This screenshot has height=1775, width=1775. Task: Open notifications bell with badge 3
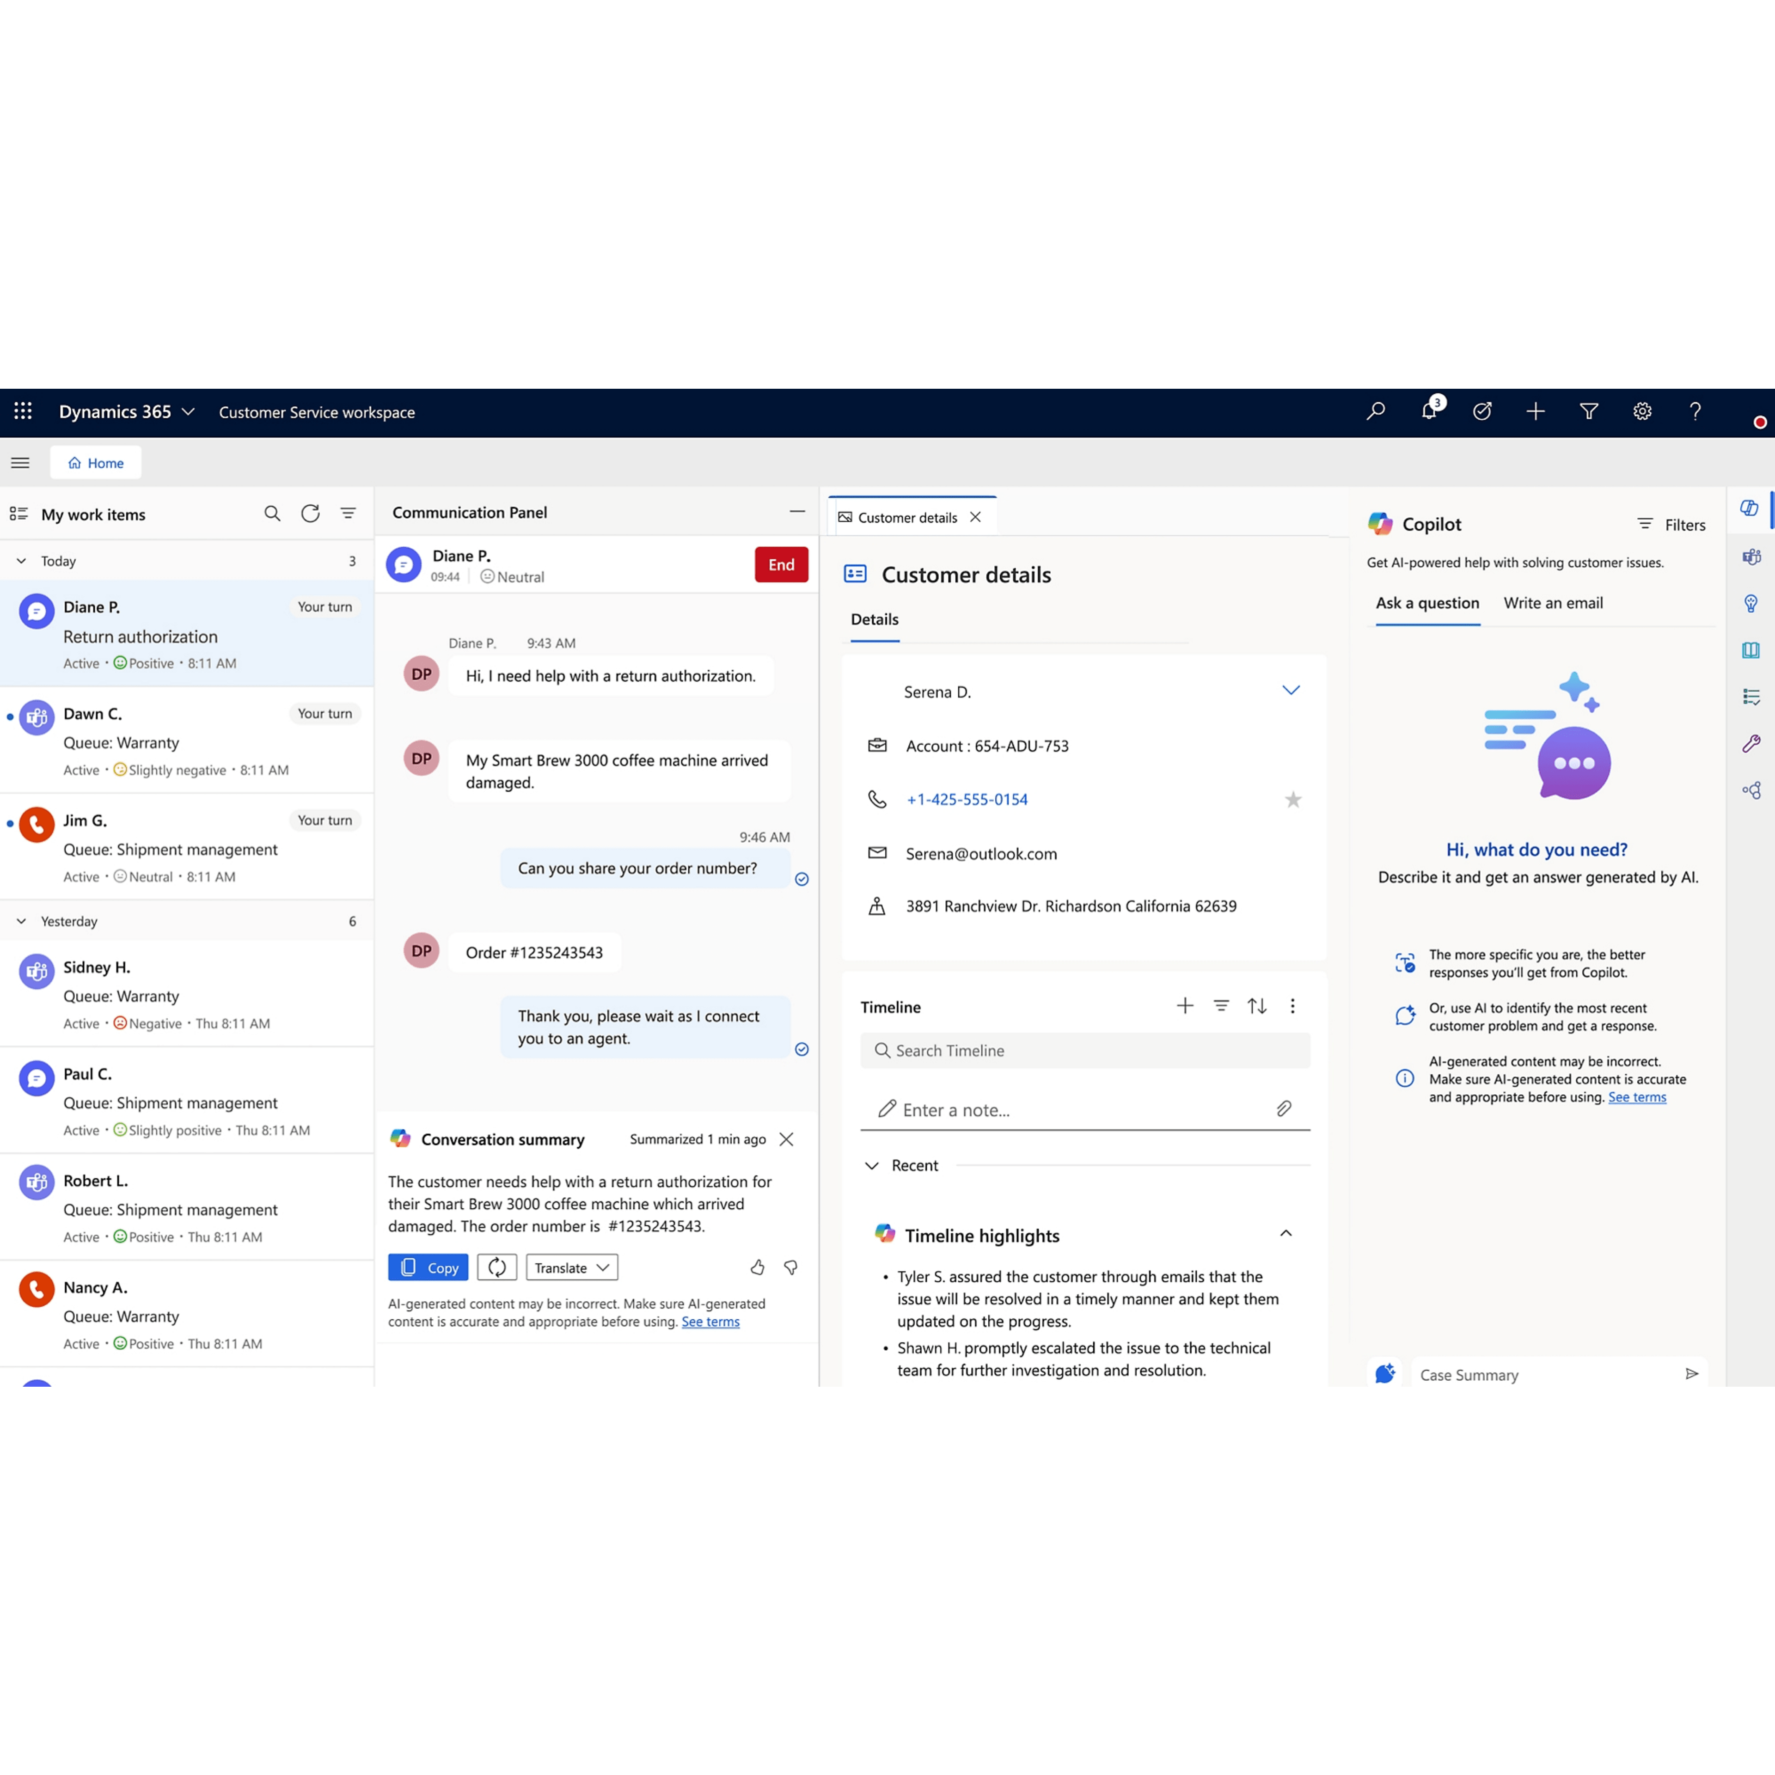[x=1430, y=410]
